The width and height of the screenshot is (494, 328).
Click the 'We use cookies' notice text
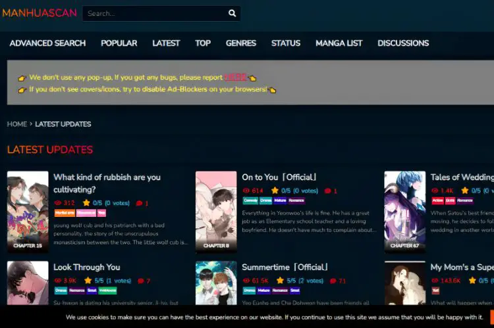(x=274, y=317)
